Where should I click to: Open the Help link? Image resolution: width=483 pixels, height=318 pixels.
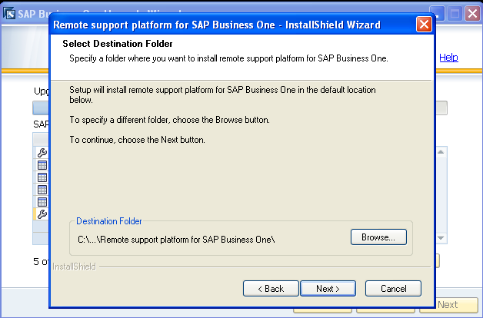[x=448, y=58]
